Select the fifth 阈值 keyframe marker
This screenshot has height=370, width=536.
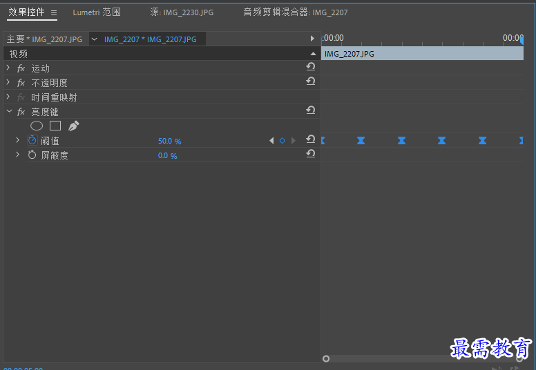click(x=482, y=140)
